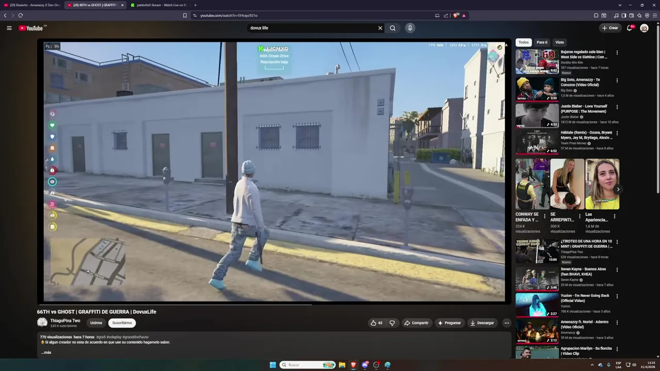Open the Brave Wallet toolbar icon
Image resolution: width=660 pixels, height=371 pixels.
(632, 15)
